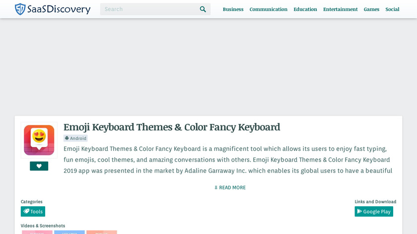Open the pink first screenshot thumbnail
Image resolution: width=417 pixels, height=234 pixels.
37,232
